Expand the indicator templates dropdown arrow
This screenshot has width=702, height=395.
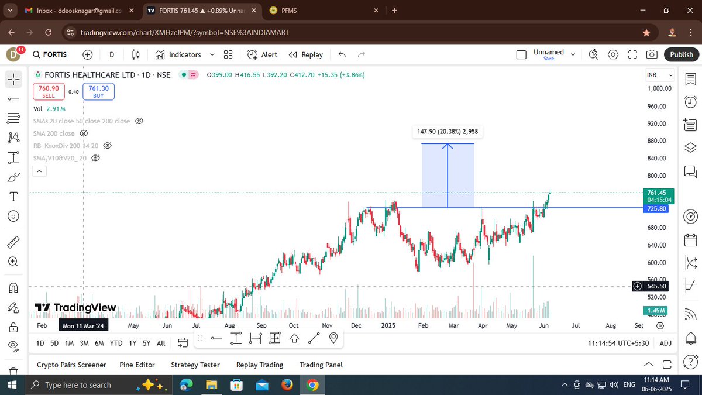[211, 54]
